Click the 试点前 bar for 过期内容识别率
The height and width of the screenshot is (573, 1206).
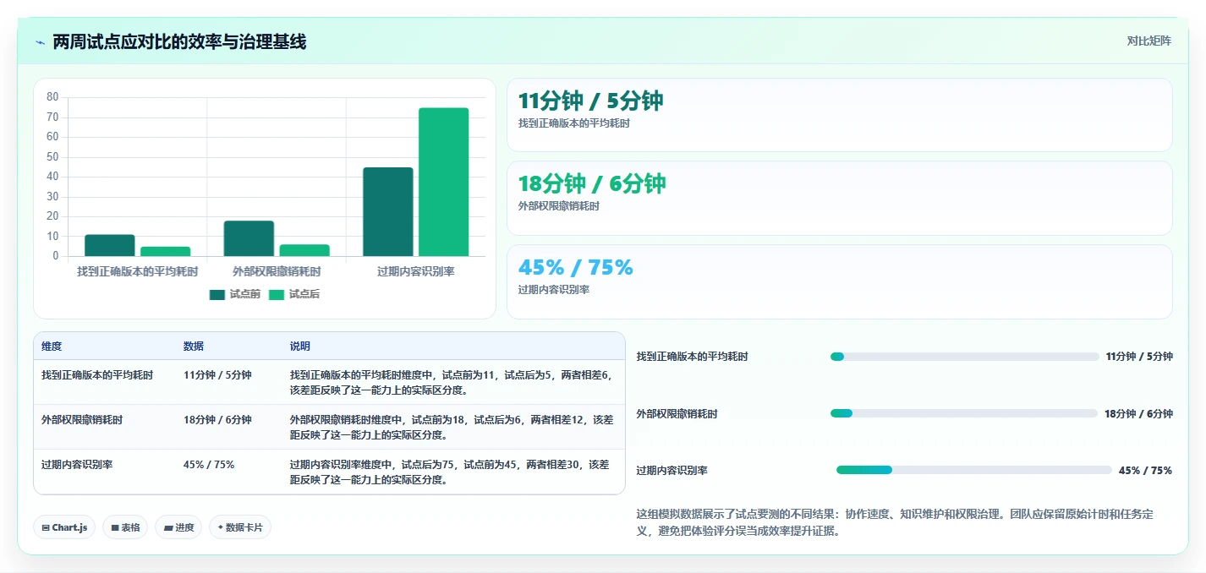click(x=388, y=211)
